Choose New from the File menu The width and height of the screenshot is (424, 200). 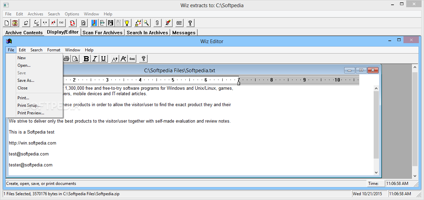point(34,58)
